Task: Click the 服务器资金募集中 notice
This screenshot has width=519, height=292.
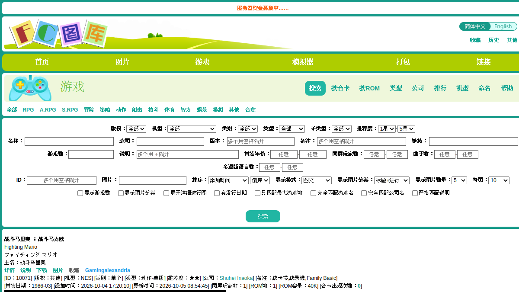Action: click(x=263, y=8)
